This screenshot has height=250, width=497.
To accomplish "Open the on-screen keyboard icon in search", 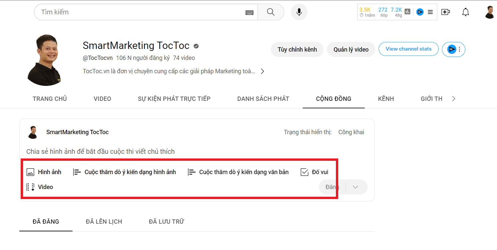I will pyautogui.click(x=250, y=12).
